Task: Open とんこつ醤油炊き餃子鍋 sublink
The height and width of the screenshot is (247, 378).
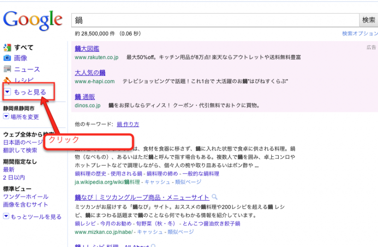Action: (211, 224)
